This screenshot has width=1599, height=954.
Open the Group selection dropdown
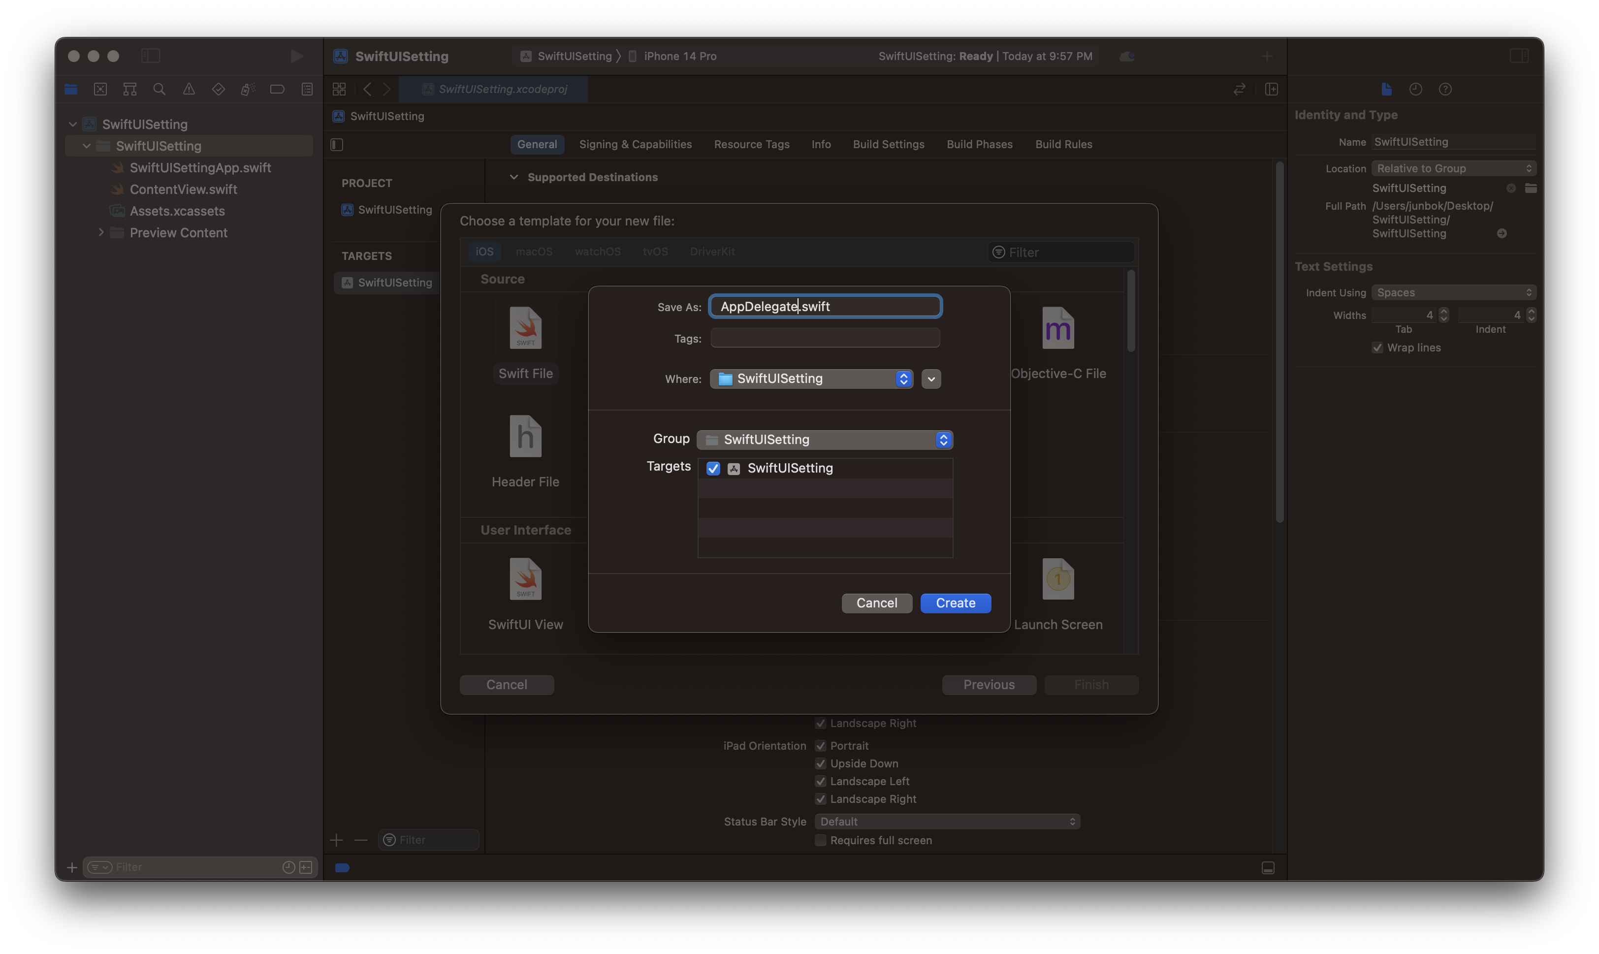pos(824,440)
